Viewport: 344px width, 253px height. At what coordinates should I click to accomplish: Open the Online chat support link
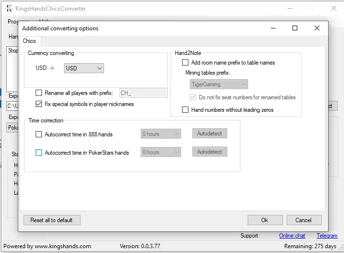(292, 236)
